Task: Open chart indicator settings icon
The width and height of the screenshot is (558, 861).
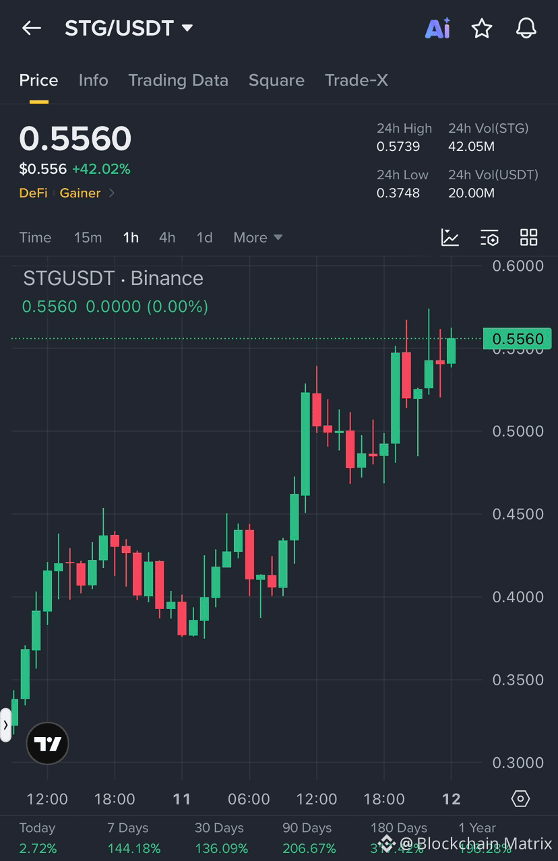Action: [x=489, y=237]
